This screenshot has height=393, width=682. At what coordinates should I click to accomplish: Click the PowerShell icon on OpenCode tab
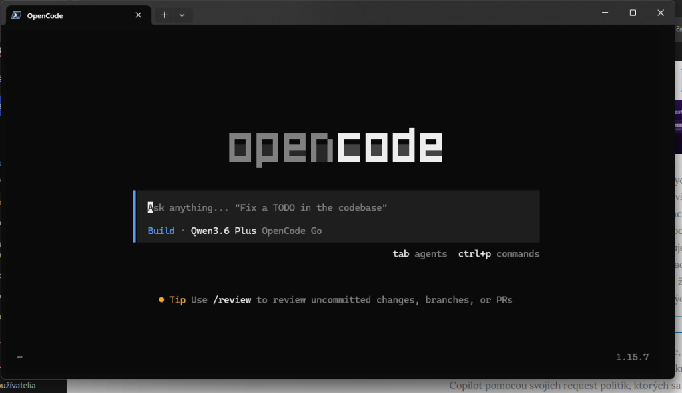coord(16,15)
